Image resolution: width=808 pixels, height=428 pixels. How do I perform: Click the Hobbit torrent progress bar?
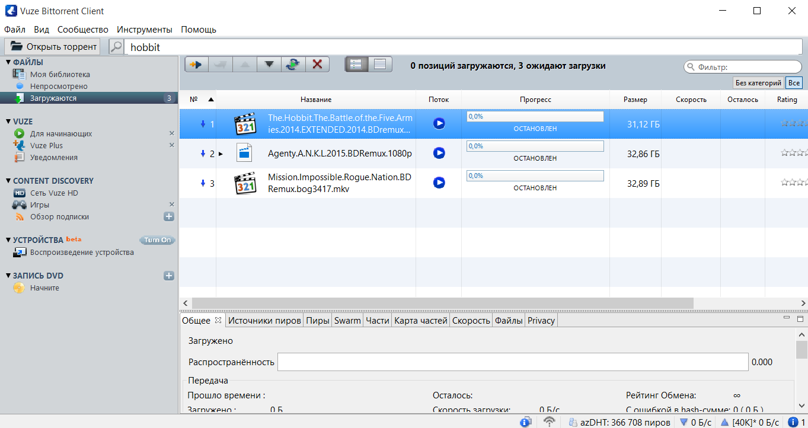(535, 116)
